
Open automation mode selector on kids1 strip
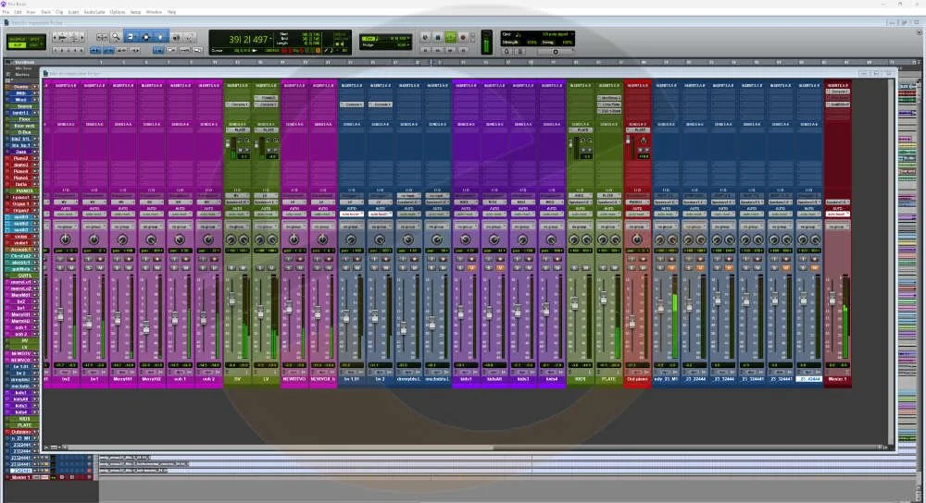pos(466,214)
